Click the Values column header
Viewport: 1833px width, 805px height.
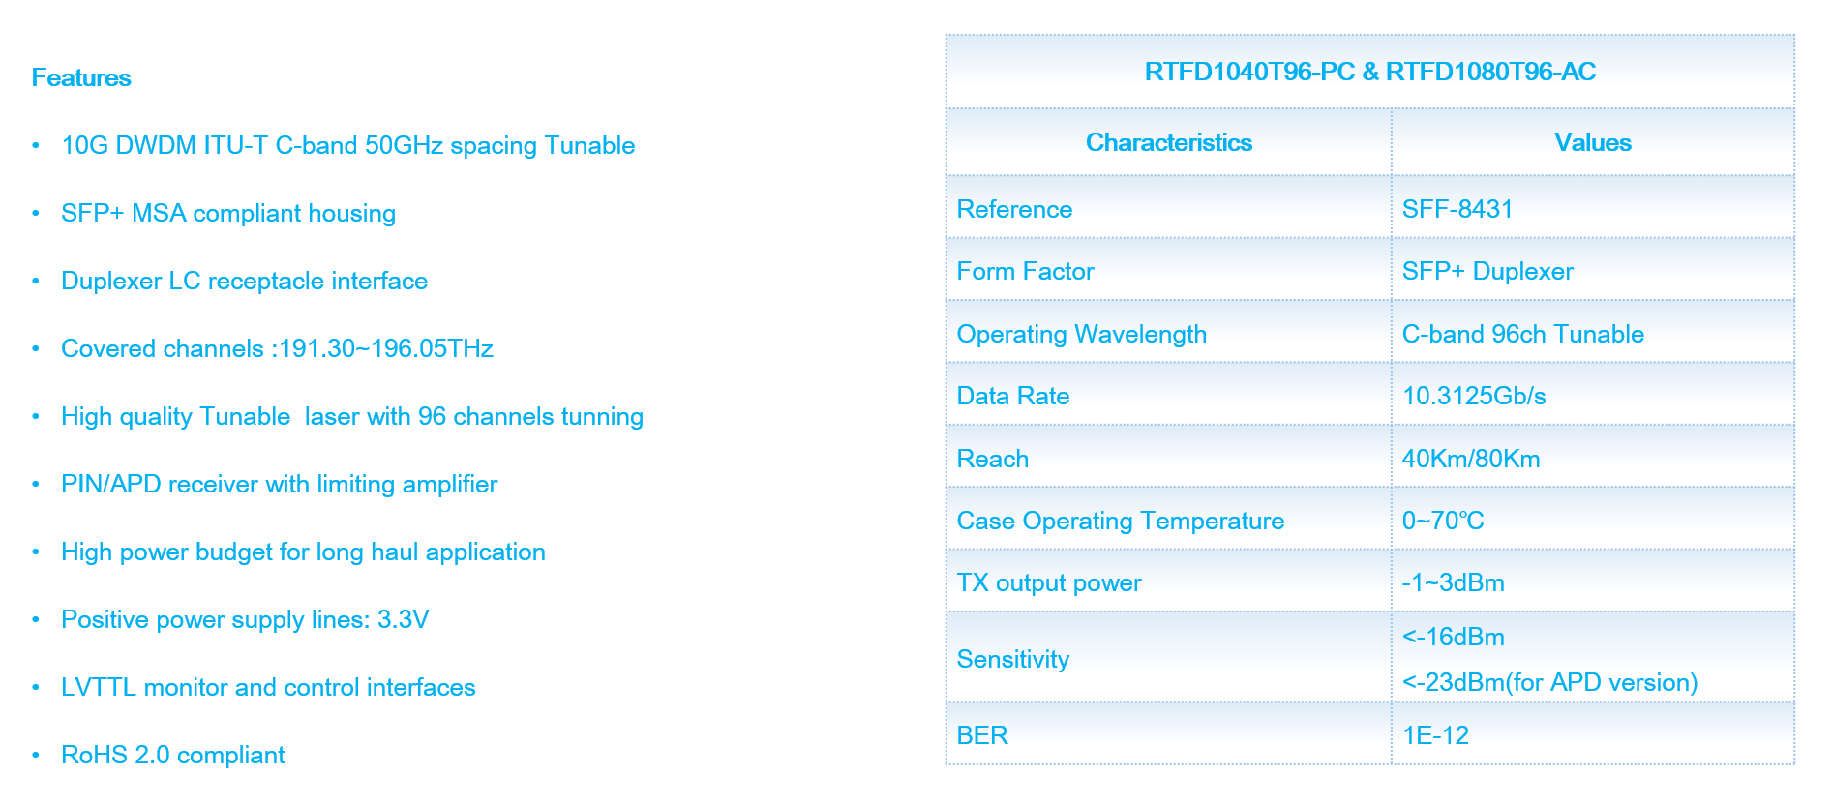pyautogui.click(x=1592, y=143)
